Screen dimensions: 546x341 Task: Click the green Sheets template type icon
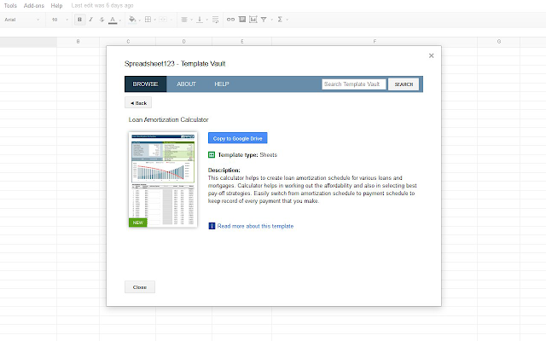pyautogui.click(x=212, y=155)
